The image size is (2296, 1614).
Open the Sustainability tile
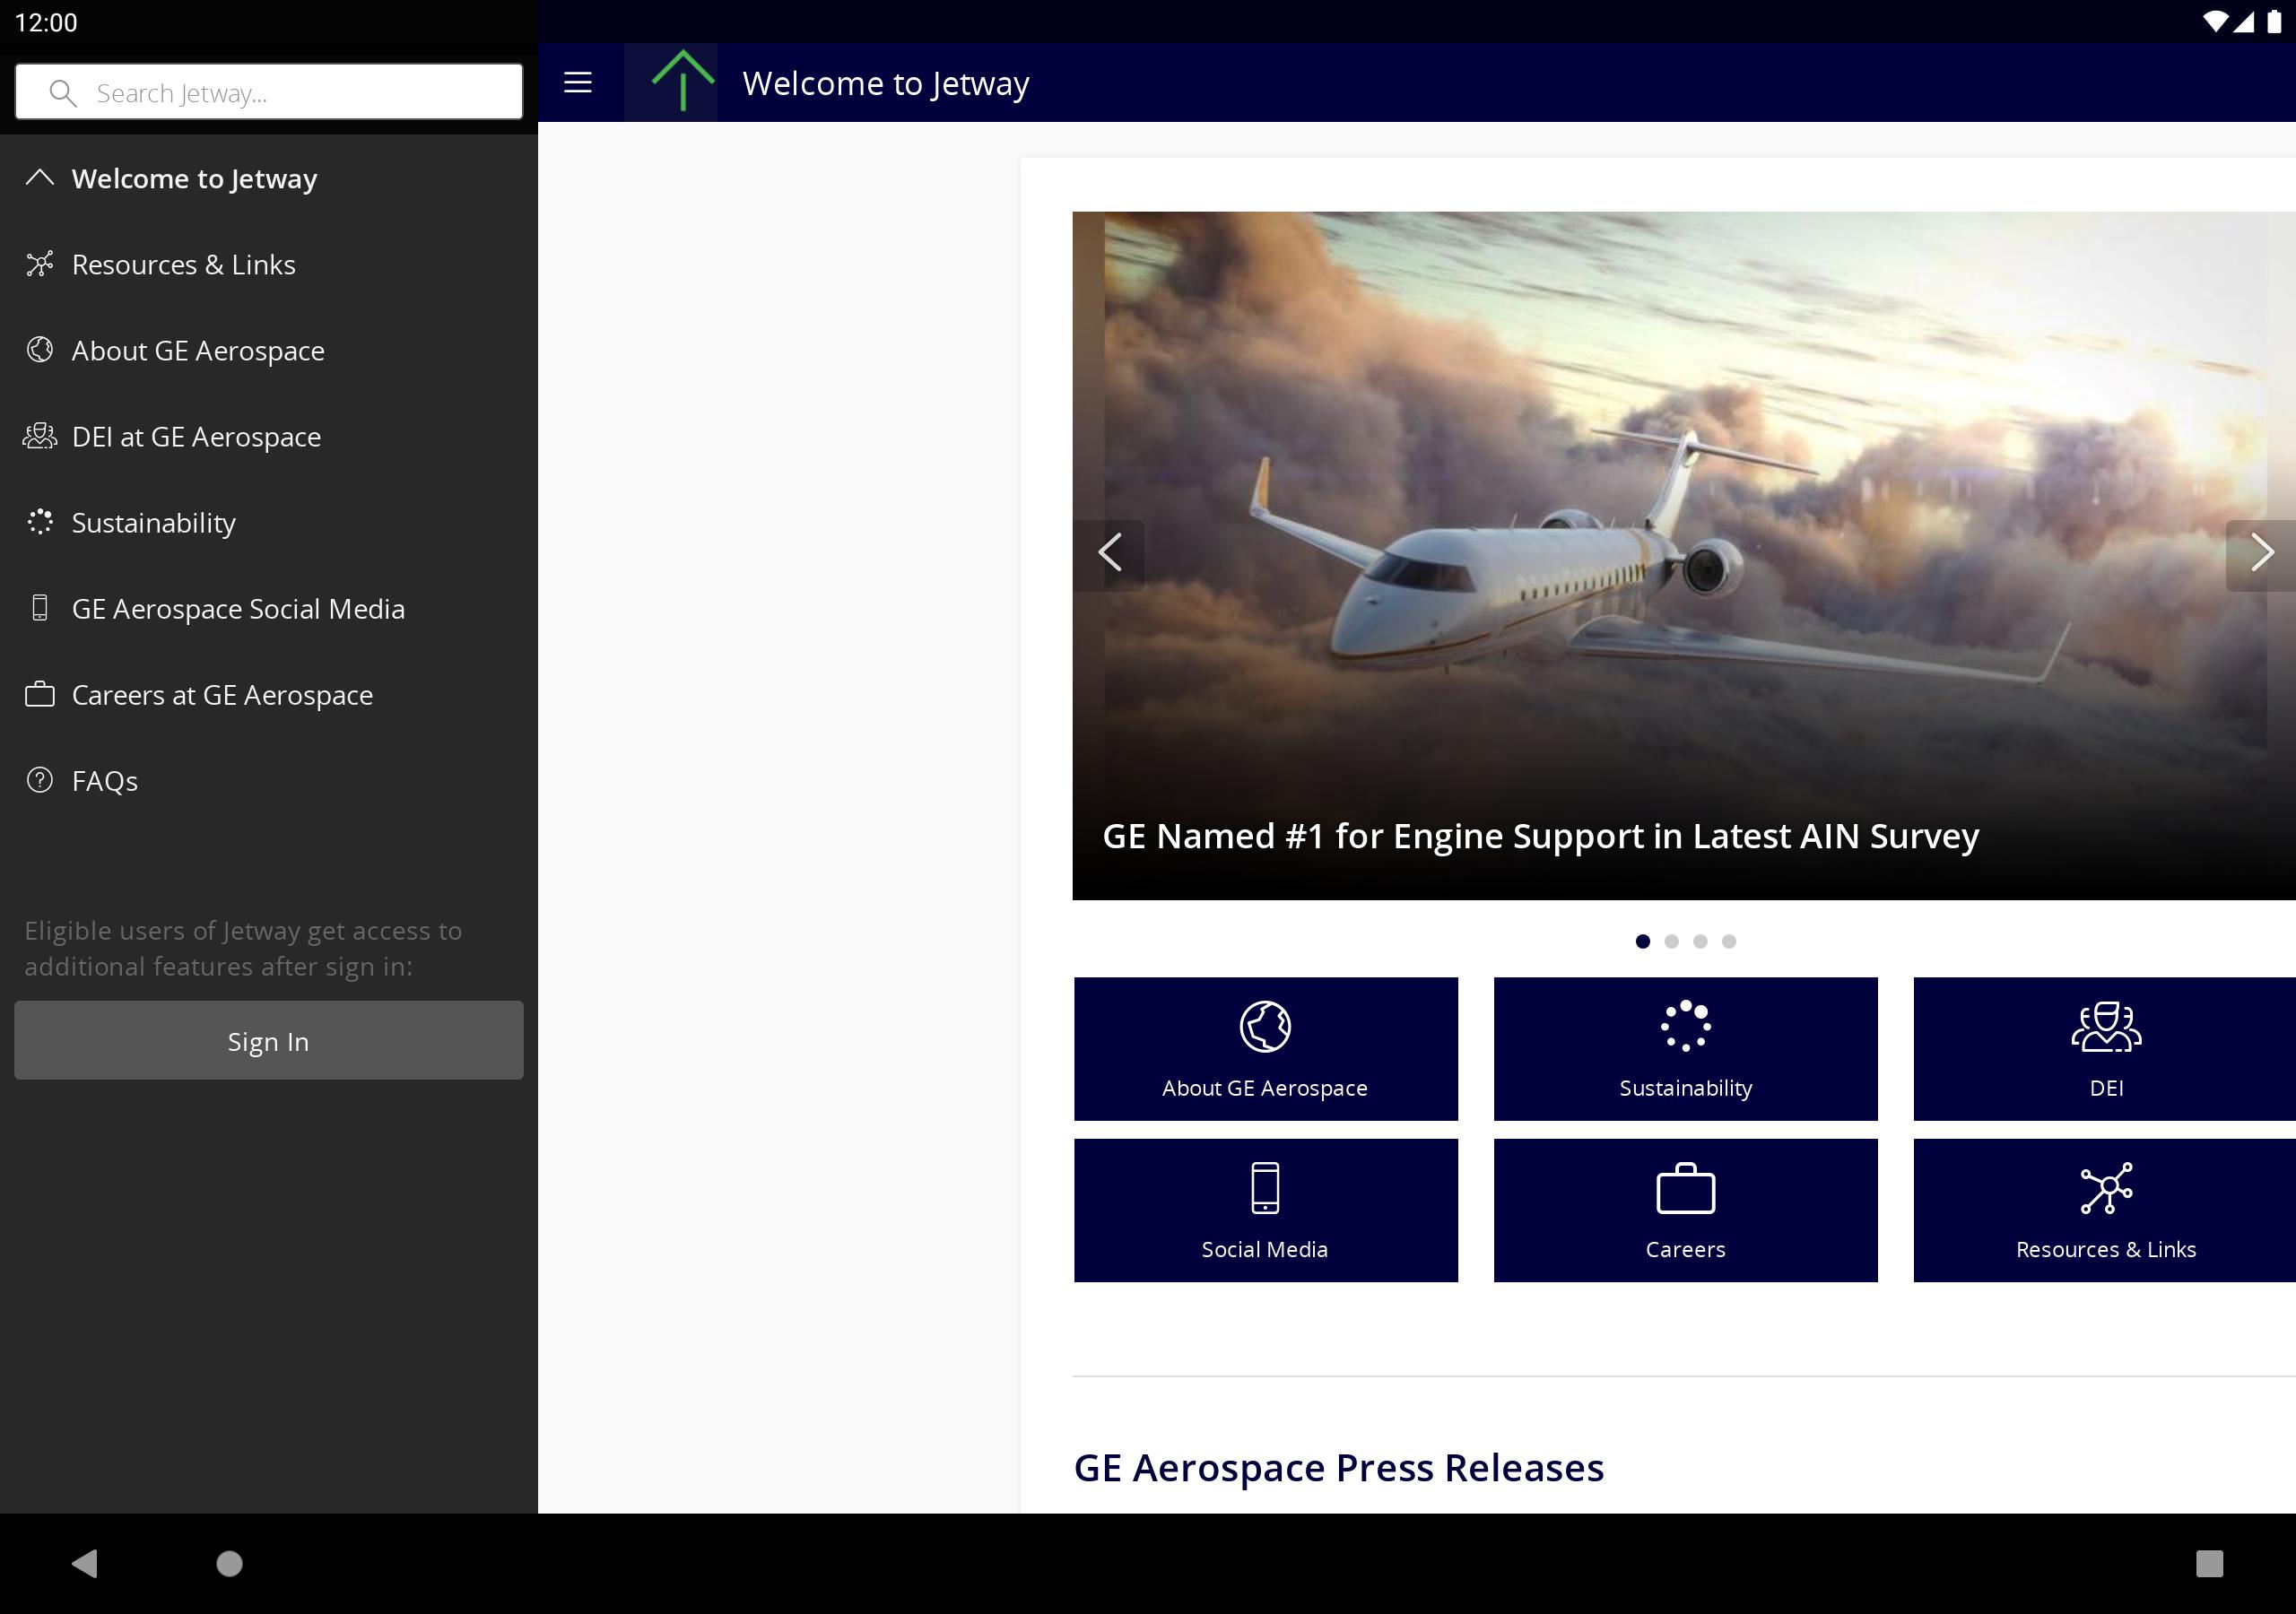(1686, 1048)
